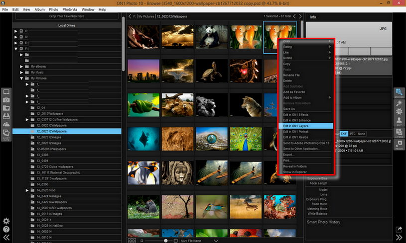Click My Pictures in breadcrumb path
Image resolution: width=406 pixels, height=243 pixels.
click(x=146, y=16)
